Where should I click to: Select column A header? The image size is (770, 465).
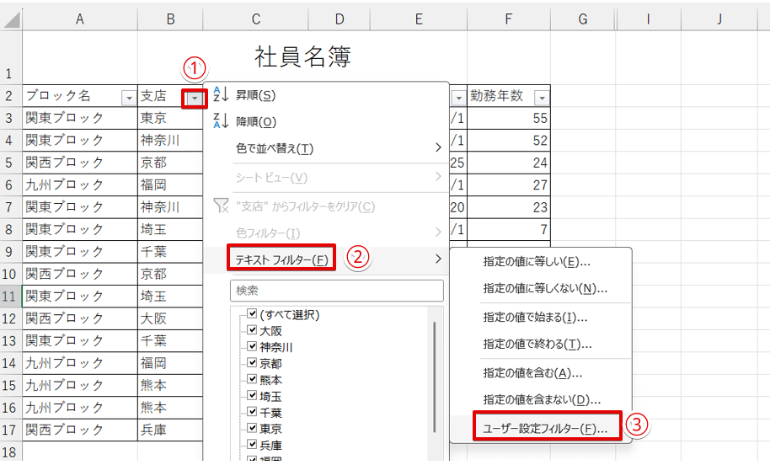tap(79, 19)
